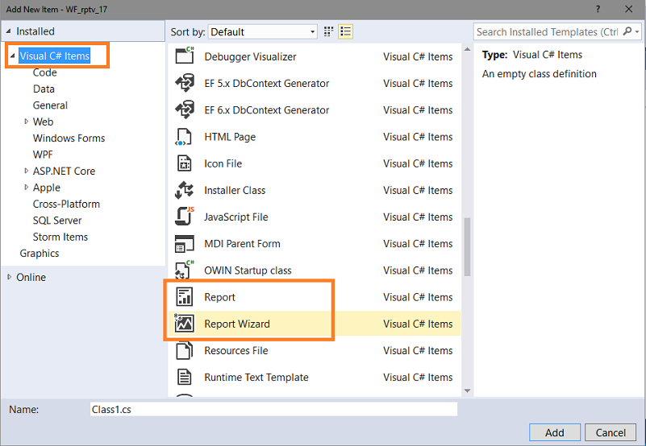Image resolution: width=646 pixels, height=446 pixels.
Task: Click the Report template chart icon
Action: point(184,296)
